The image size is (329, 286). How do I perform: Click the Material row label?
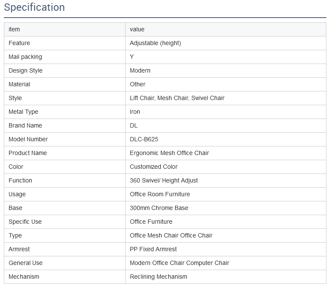19,84
